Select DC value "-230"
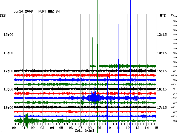 [x=174, y=84]
